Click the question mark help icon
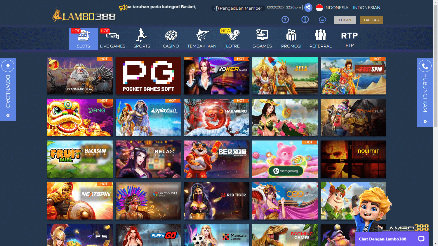The width and height of the screenshot is (438, 246). click(x=285, y=20)
